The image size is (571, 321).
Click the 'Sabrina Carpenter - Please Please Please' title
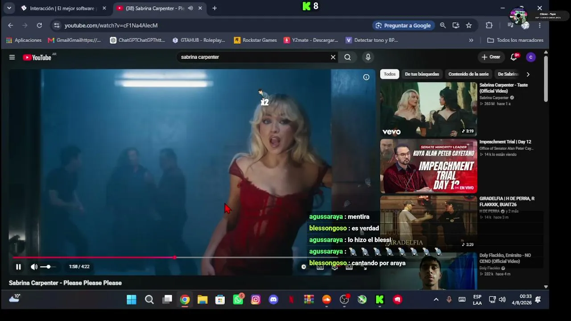pyautogui.click(x=65, y=283)
